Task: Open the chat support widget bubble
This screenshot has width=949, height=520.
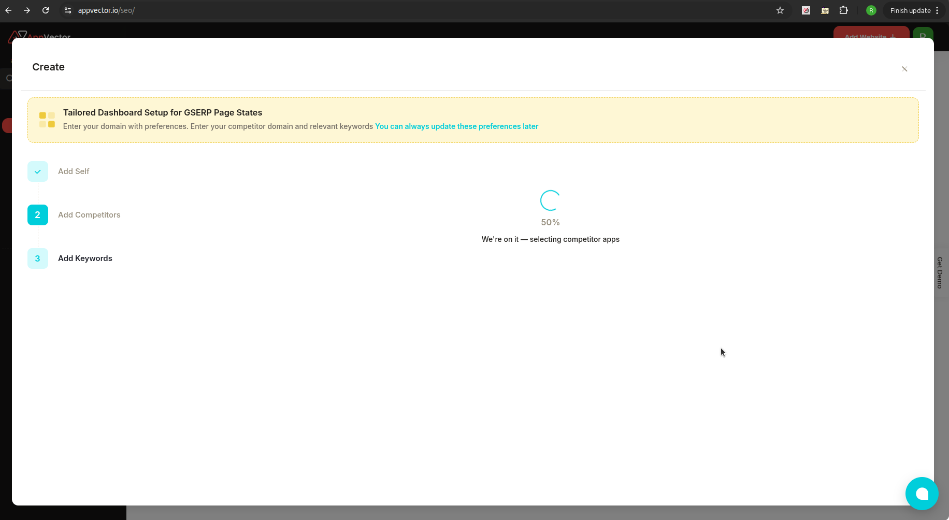Action: pyautogui.click(x=922, y=494)
